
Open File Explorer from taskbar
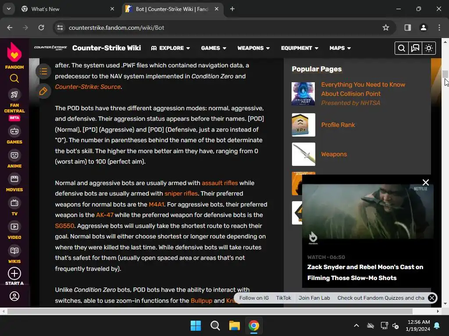[235, 325]
